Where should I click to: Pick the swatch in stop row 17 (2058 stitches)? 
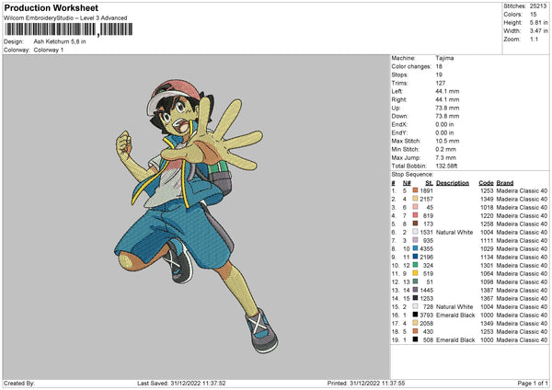coord(415,323)
